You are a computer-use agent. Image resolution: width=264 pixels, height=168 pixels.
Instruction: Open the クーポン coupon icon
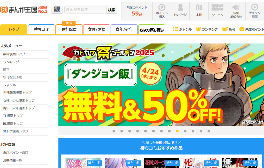coord(217,11)
